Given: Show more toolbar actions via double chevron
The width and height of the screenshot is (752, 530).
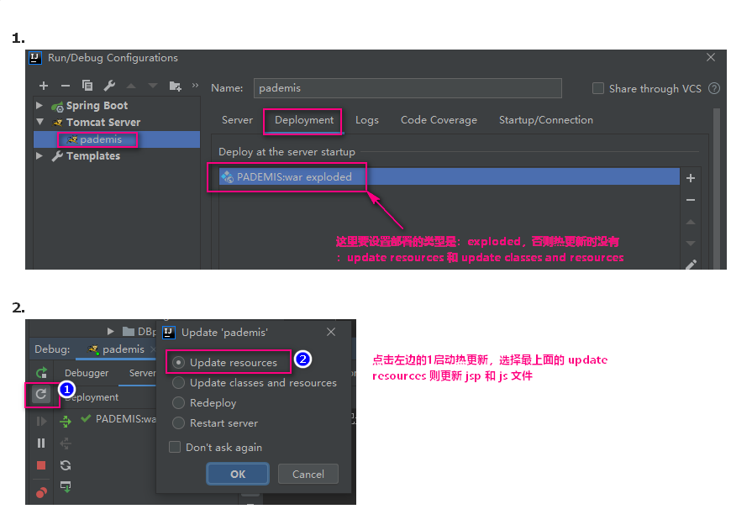Looking at the screenshot, I should (195, 86).
